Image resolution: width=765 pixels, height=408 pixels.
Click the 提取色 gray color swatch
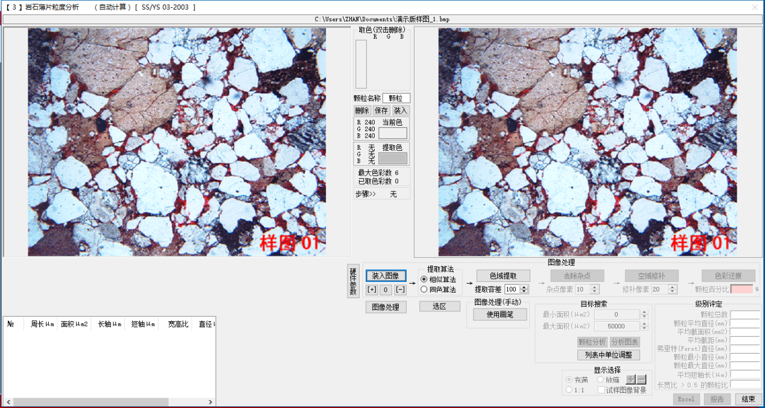[393, 158]
